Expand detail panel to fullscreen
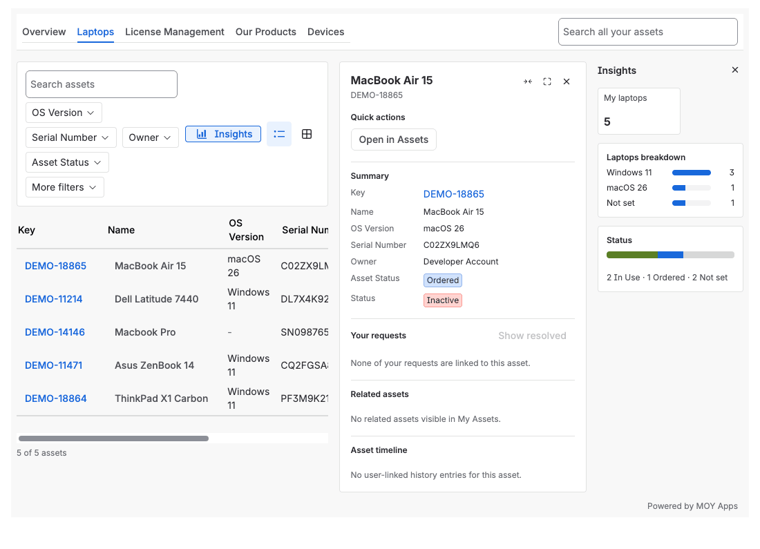The height and width of the screenshot is (549, 760). click(x=547, y=81)
